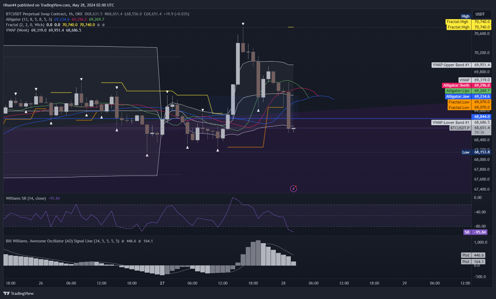Click 67,600.0 on the price axis

[x=482, y=179]
